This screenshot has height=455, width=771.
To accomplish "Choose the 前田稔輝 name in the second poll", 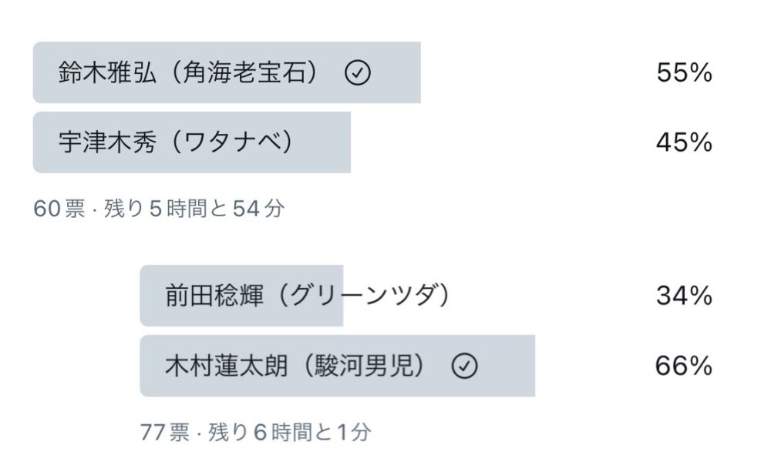I will (215, 296).
